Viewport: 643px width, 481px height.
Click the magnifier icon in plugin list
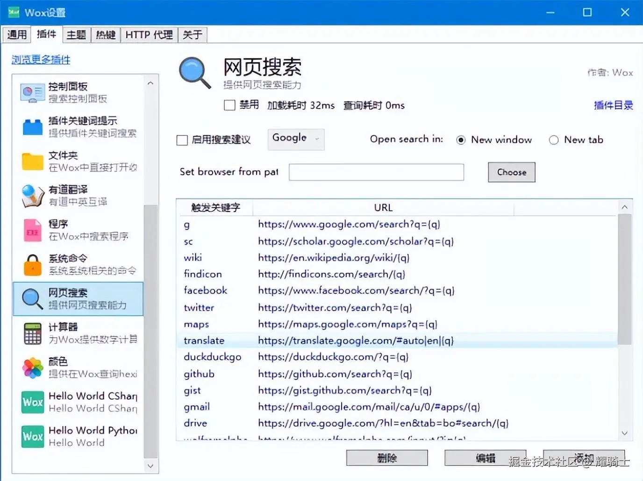[x=32, y=299]
